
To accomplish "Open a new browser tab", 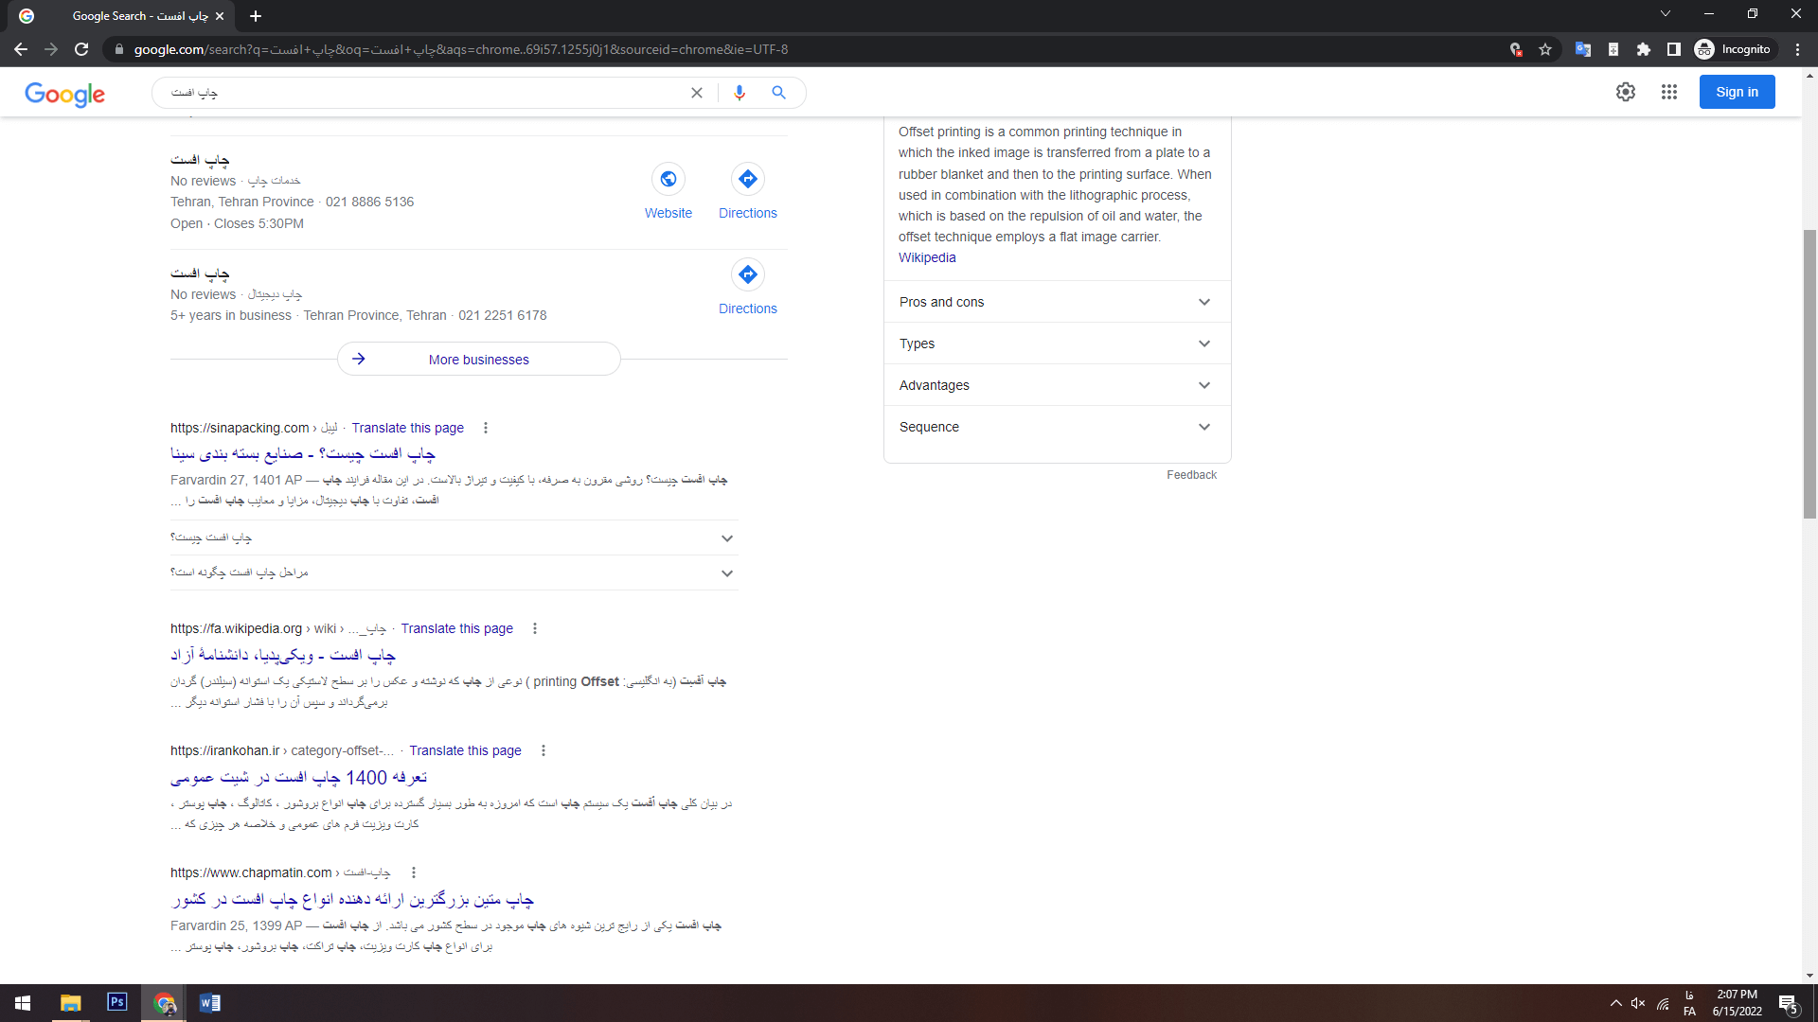I will pyautogui.click(x=255, y=16).
